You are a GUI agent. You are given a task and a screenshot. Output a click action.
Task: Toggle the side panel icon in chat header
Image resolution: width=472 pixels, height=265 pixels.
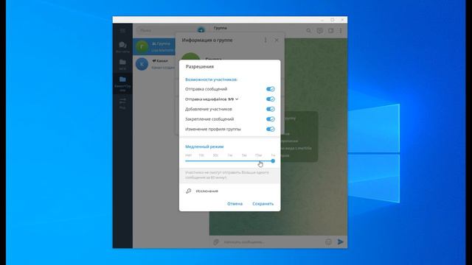331,31
